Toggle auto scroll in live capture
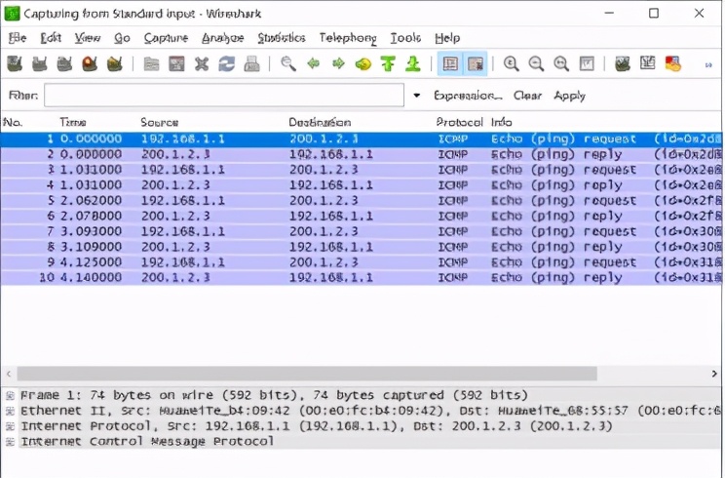 [475, 64]
